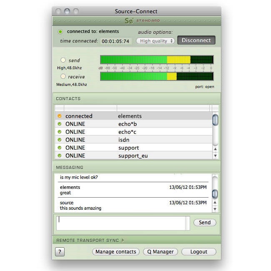Select the echo*b contact

pyautogui.click(x=133, y=124)
